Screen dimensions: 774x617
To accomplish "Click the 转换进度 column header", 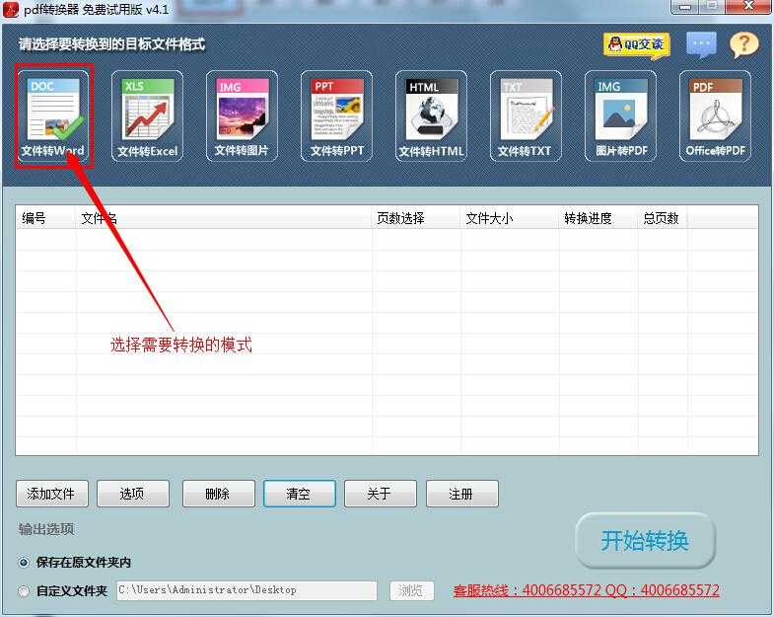I will (x=598, y=218).
